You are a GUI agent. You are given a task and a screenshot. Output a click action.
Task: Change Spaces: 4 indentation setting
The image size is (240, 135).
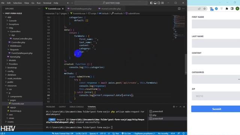point(93,133)
